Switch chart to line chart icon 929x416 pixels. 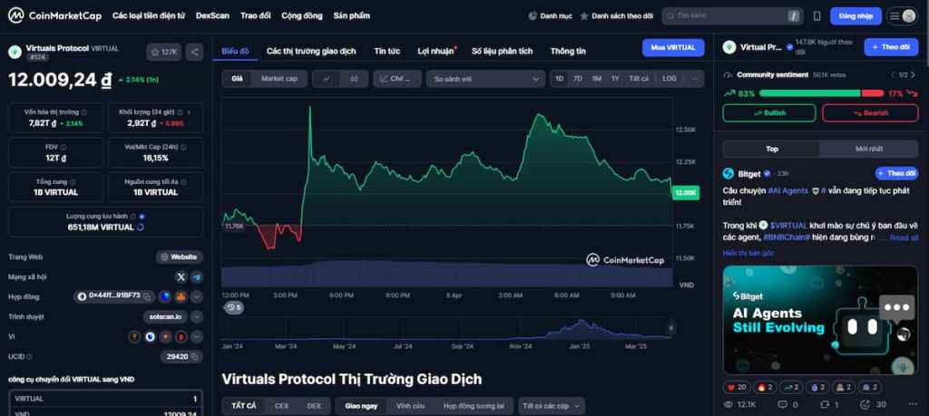pyautogui.click(x=327, y=79)
